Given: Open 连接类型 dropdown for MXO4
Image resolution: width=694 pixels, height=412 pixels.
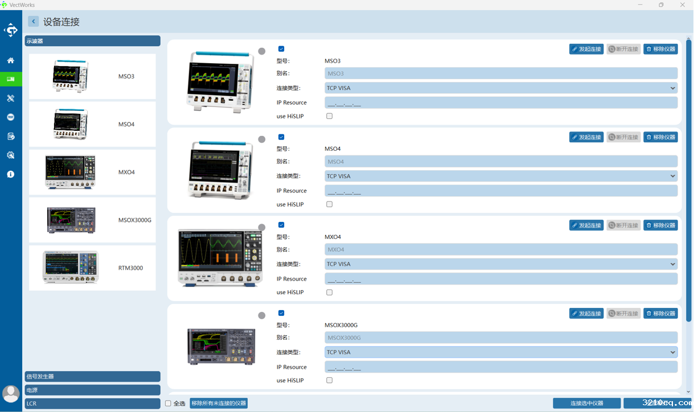Looking at the screenshot, I should tap(500, 264).
